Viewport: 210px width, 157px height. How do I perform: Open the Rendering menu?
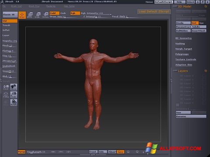coord(51,6)
